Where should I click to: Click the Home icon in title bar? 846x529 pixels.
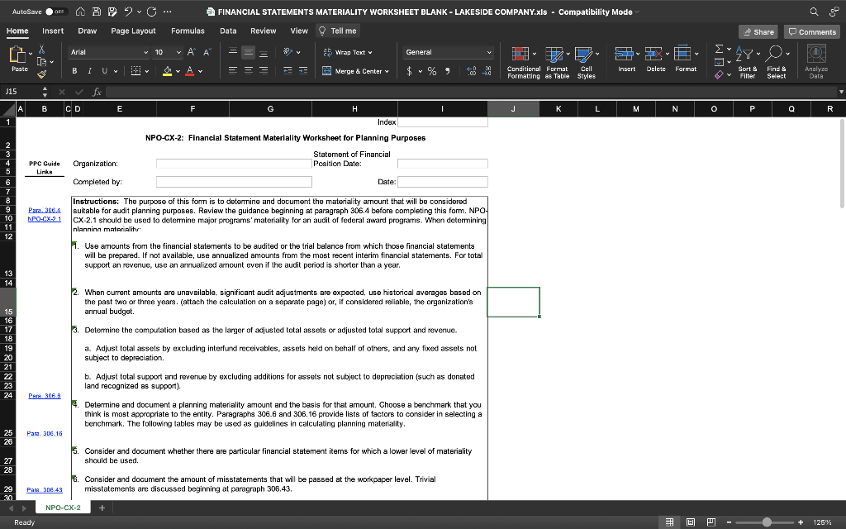[80, 12]
